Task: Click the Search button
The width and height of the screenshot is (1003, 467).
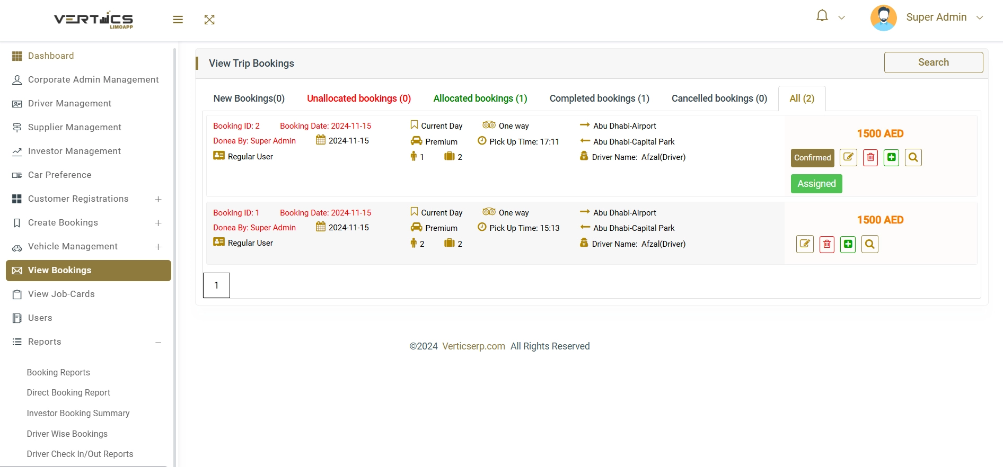Action: click(x=933, y=62)
